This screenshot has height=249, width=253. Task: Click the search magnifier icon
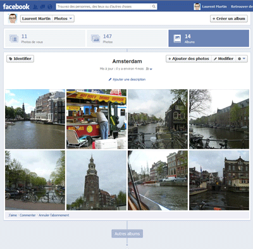coord(154,6)
